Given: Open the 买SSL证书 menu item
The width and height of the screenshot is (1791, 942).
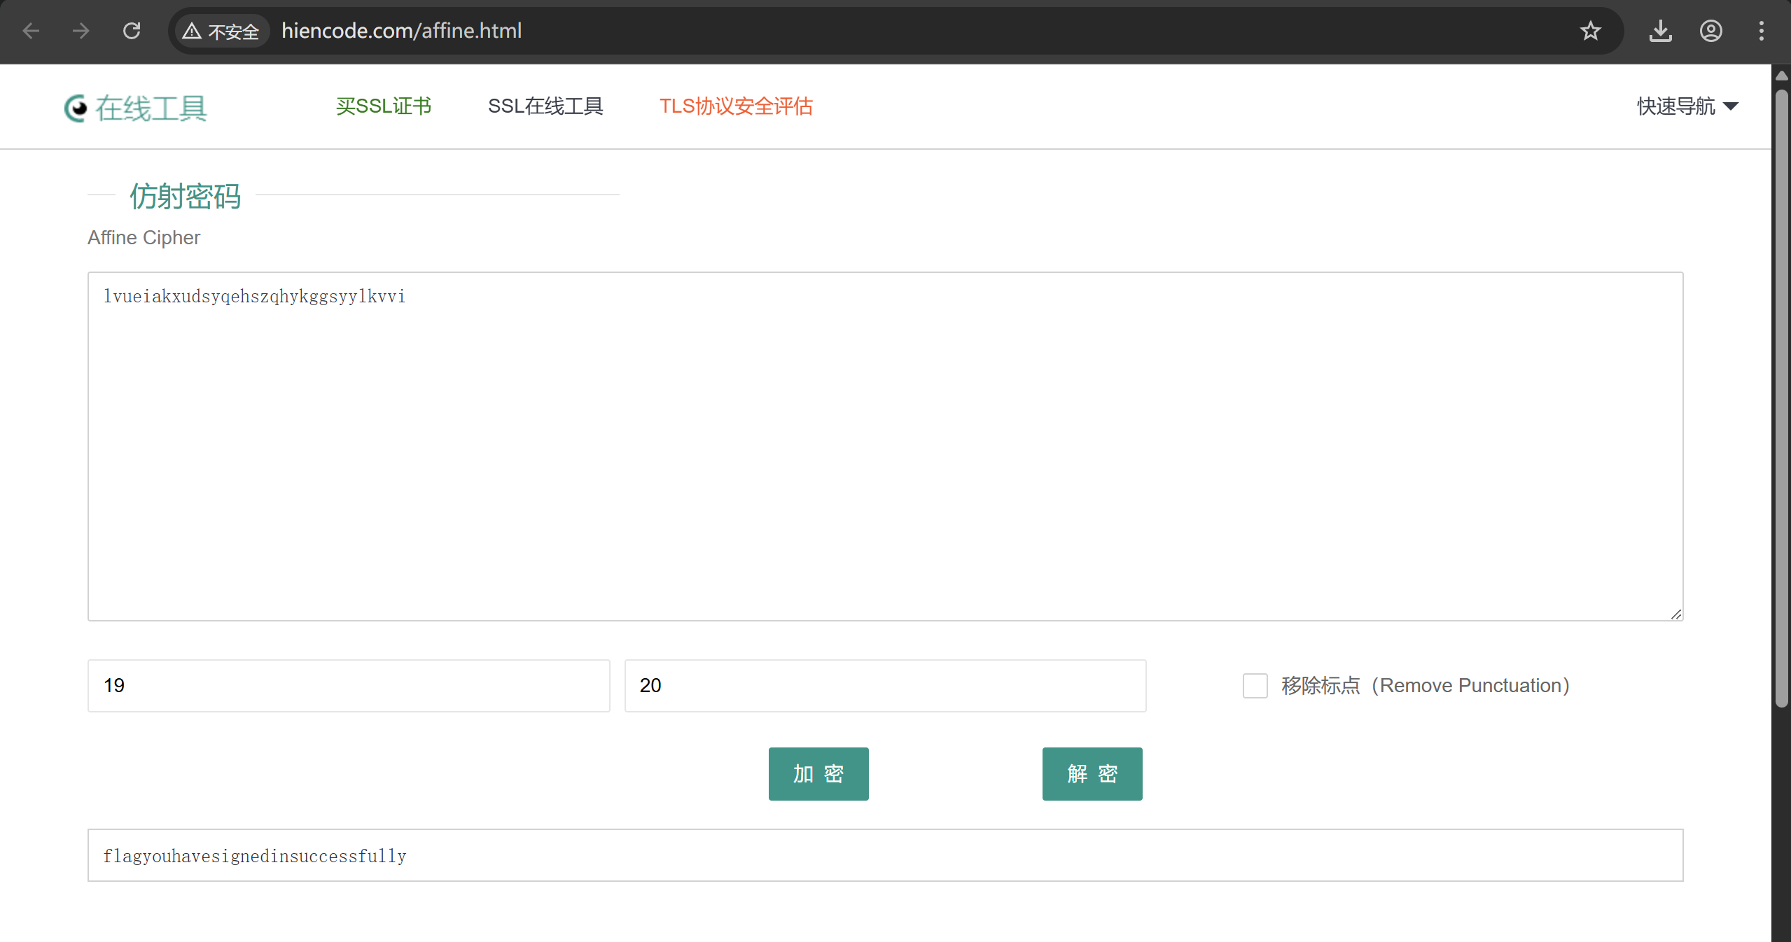Looking at the screenshot, I should point(384,106).
